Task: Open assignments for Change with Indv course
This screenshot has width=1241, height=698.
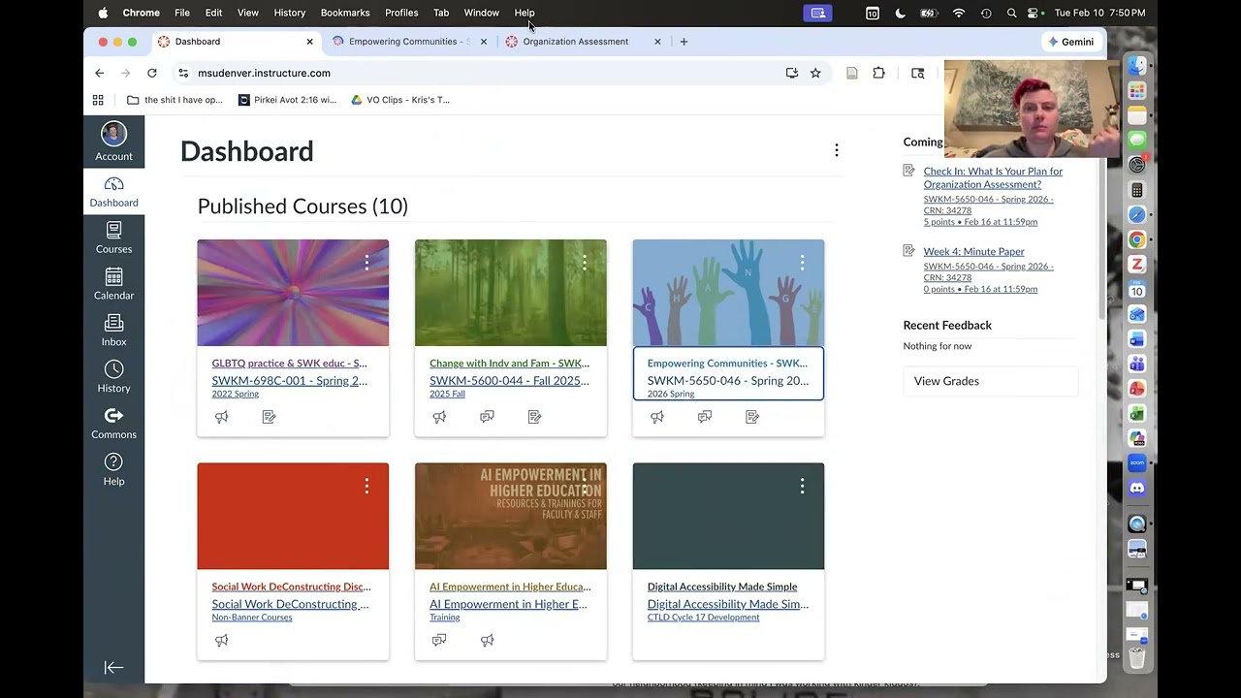Action: pyautogui.click(x=535, y=417)
